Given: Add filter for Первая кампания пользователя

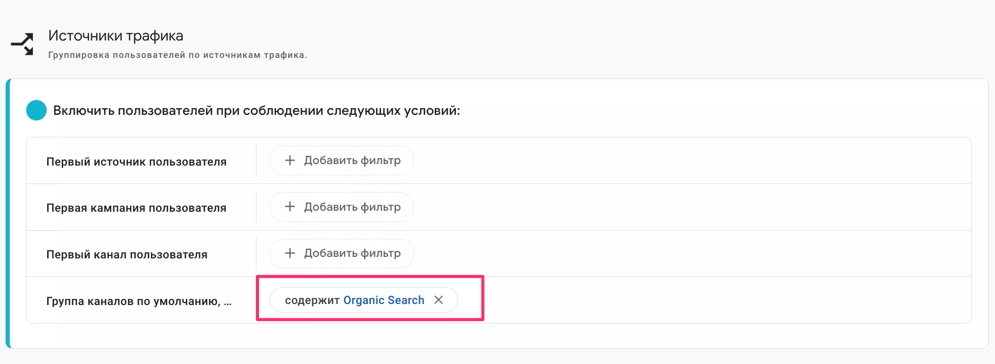Looking at the screenshot, I should tap(342, 207).
